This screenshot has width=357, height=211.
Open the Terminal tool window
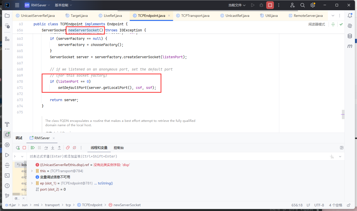7,175
